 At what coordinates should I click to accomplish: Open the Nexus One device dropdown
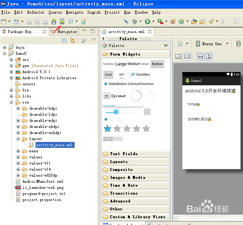(227, 44)
